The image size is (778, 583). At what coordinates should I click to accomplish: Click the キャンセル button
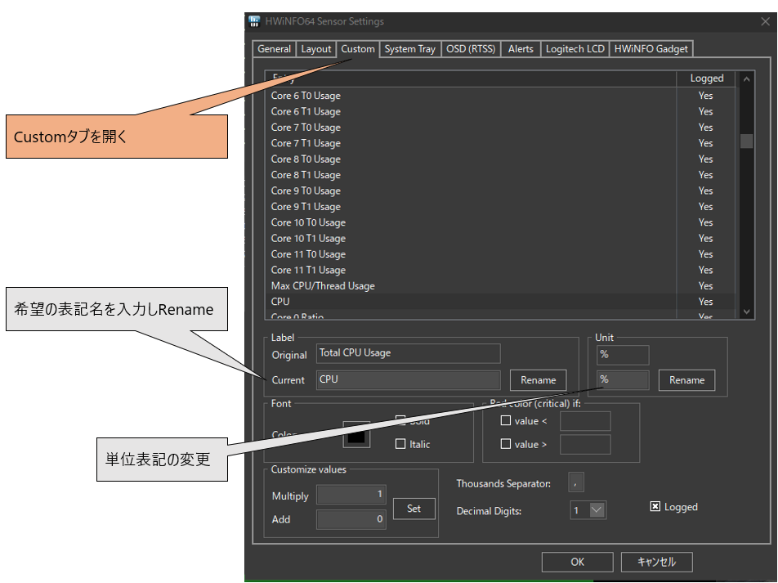tap(656, 562)
